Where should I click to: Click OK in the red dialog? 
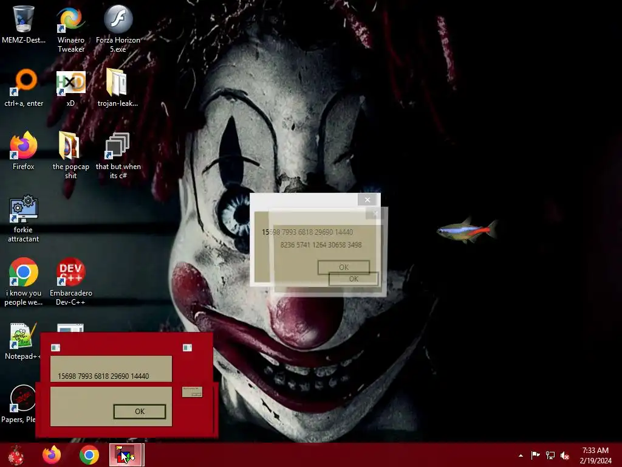pos(140,412)
